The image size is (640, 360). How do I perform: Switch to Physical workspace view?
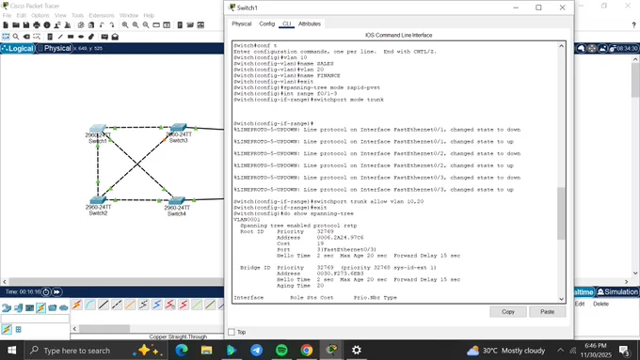pyautogui.click(x=55, y=49)
